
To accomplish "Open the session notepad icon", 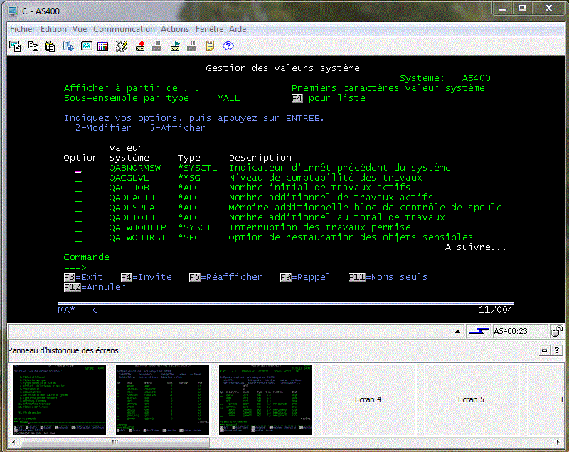I will tap(209, 45).
